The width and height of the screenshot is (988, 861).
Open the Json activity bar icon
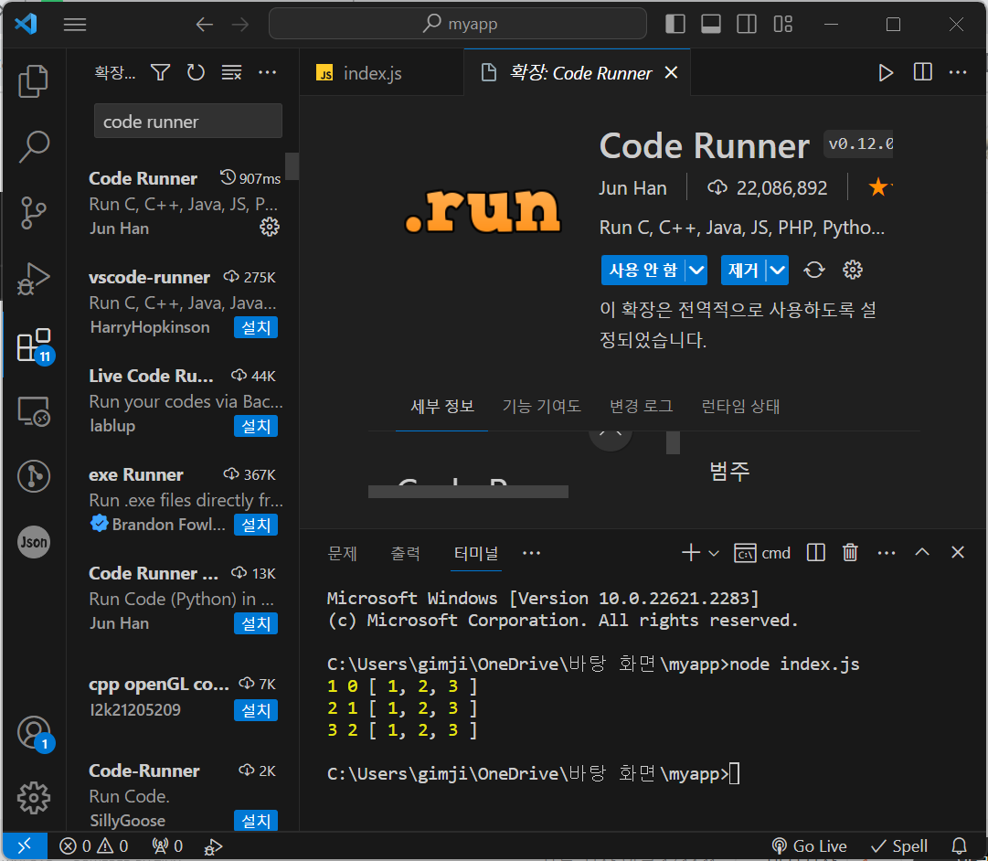coord(34,542)
